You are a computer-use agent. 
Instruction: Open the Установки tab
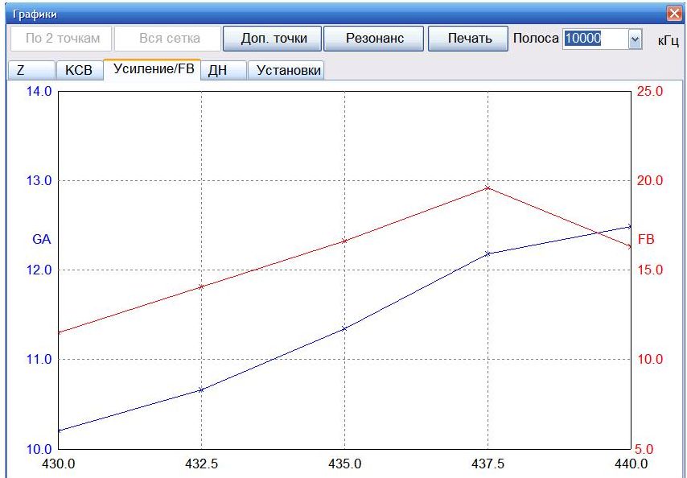tap(286, 70)
